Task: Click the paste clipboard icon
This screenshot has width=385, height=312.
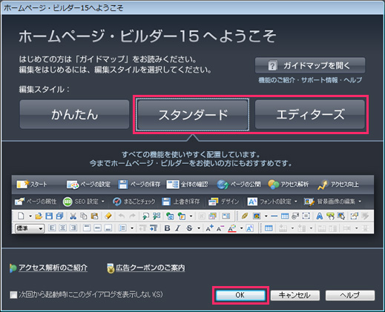Action: pyautogui.click(x=94, y=216)
